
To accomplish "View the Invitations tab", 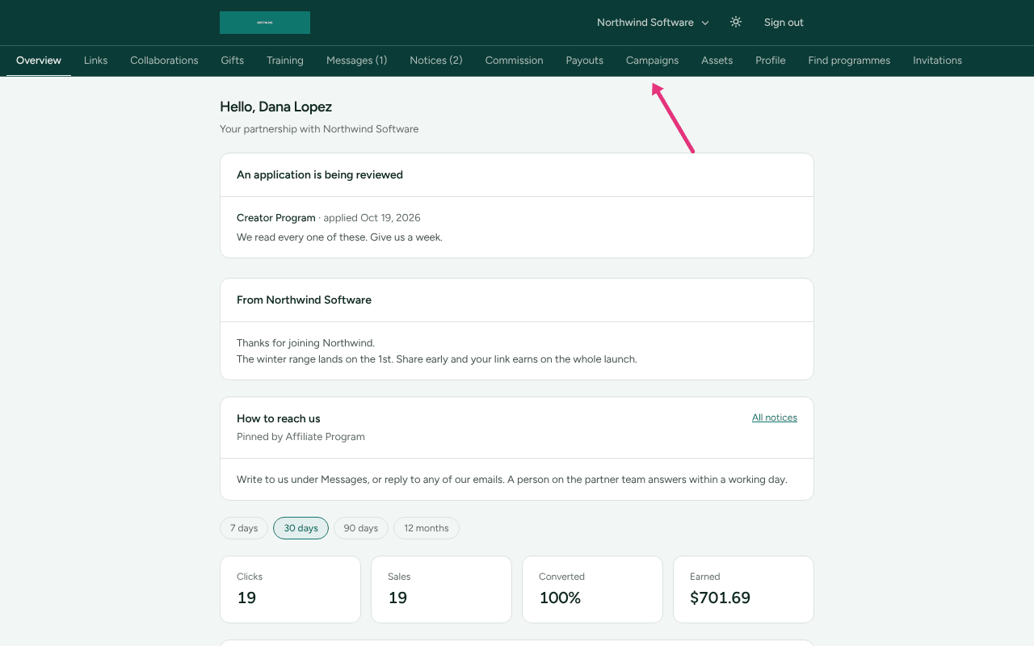I will 938,61.
